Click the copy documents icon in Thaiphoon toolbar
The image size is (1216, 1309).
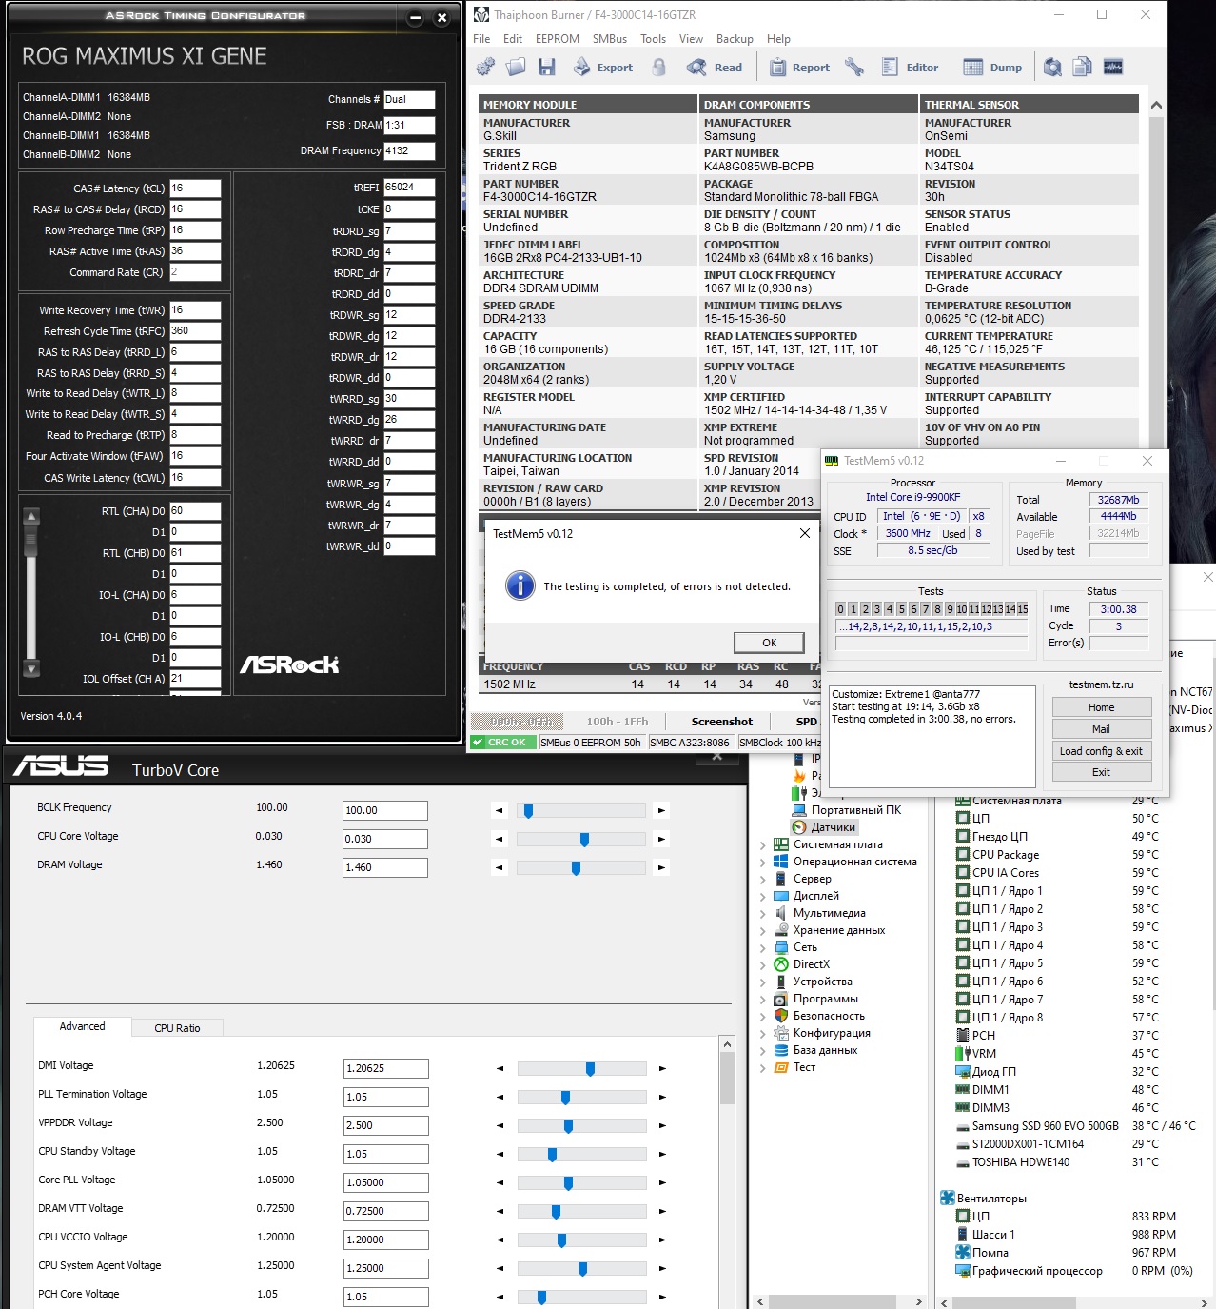coord(1083,67)
